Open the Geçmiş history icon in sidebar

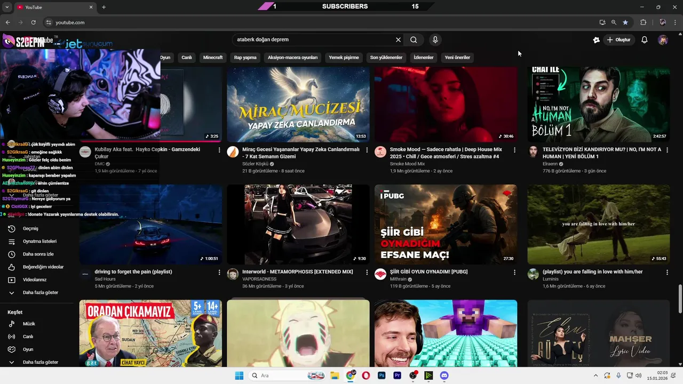[12, 229]
